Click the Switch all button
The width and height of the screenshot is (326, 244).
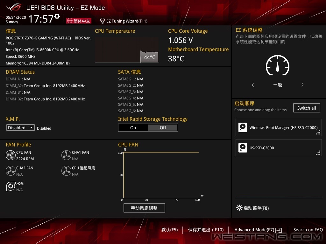click(306, 108)
